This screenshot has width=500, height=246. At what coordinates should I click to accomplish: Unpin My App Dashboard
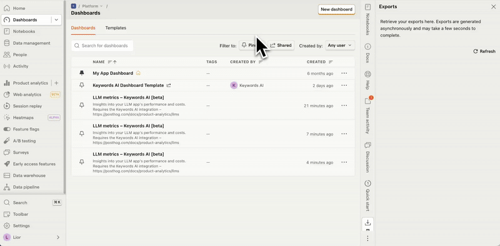click(82, 73)
